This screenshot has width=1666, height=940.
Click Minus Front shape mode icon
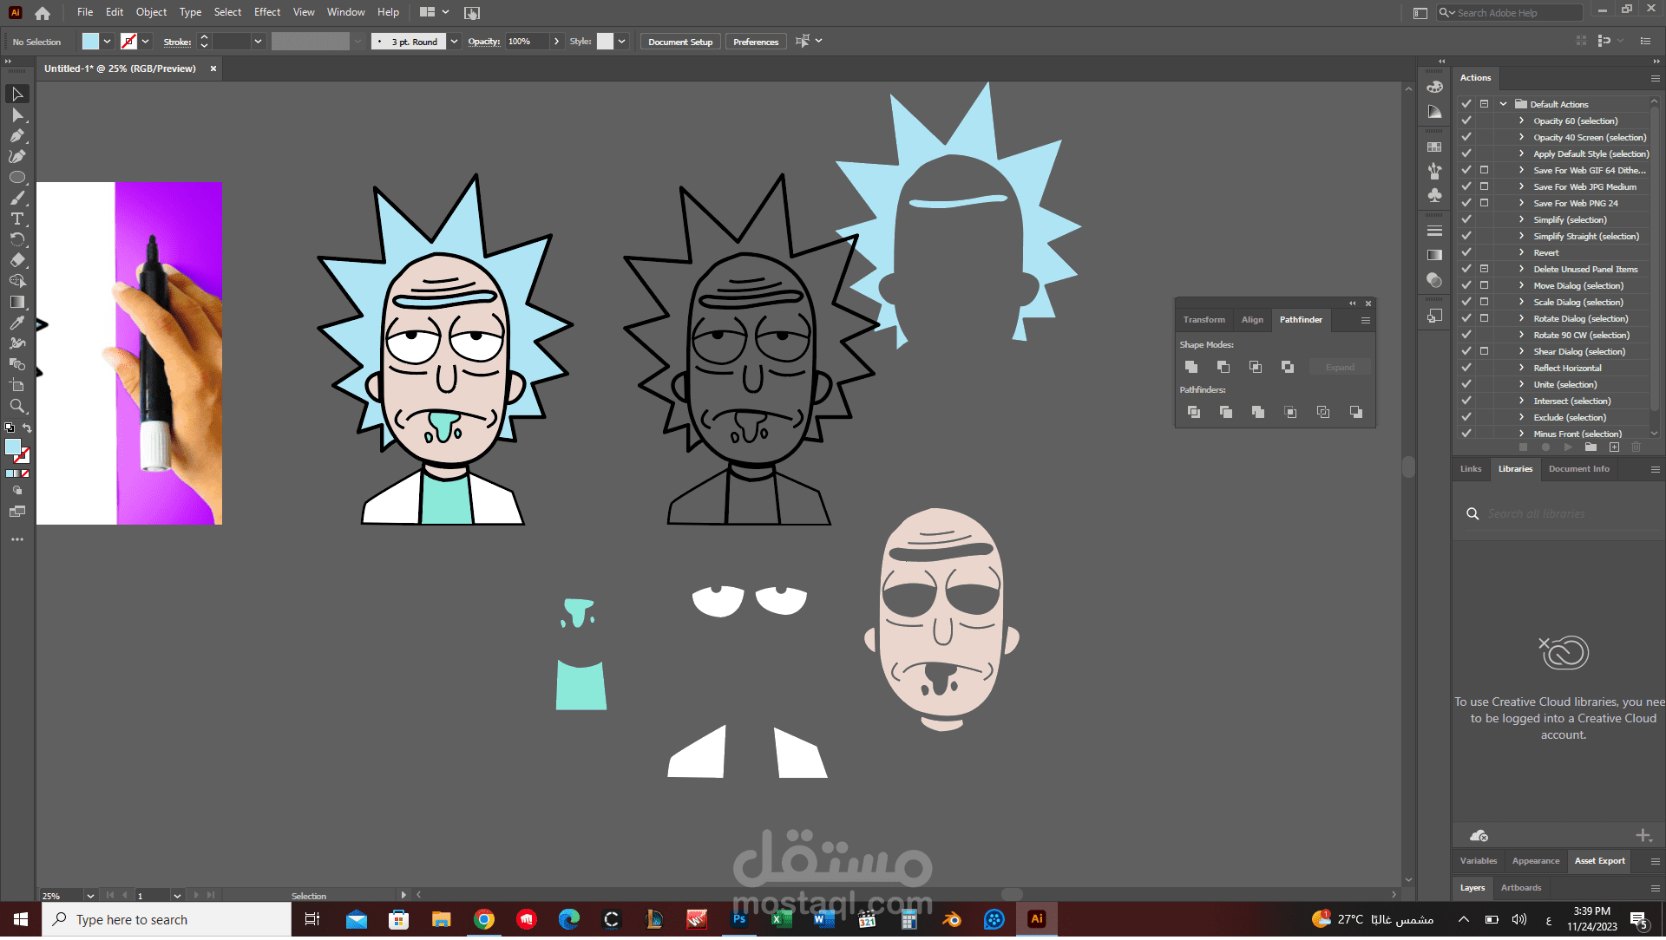click(1223, 367)
